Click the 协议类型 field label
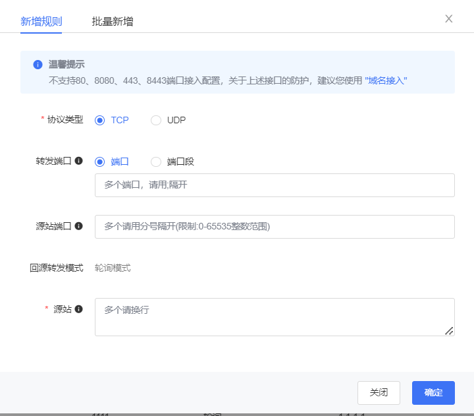The image size is (474, 416). 65,119
